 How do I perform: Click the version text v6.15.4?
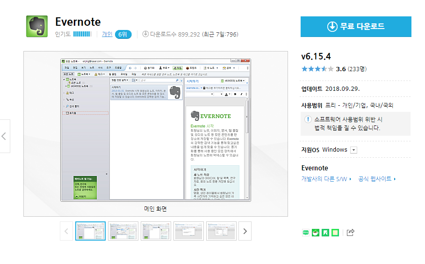[x=316, y=57]
